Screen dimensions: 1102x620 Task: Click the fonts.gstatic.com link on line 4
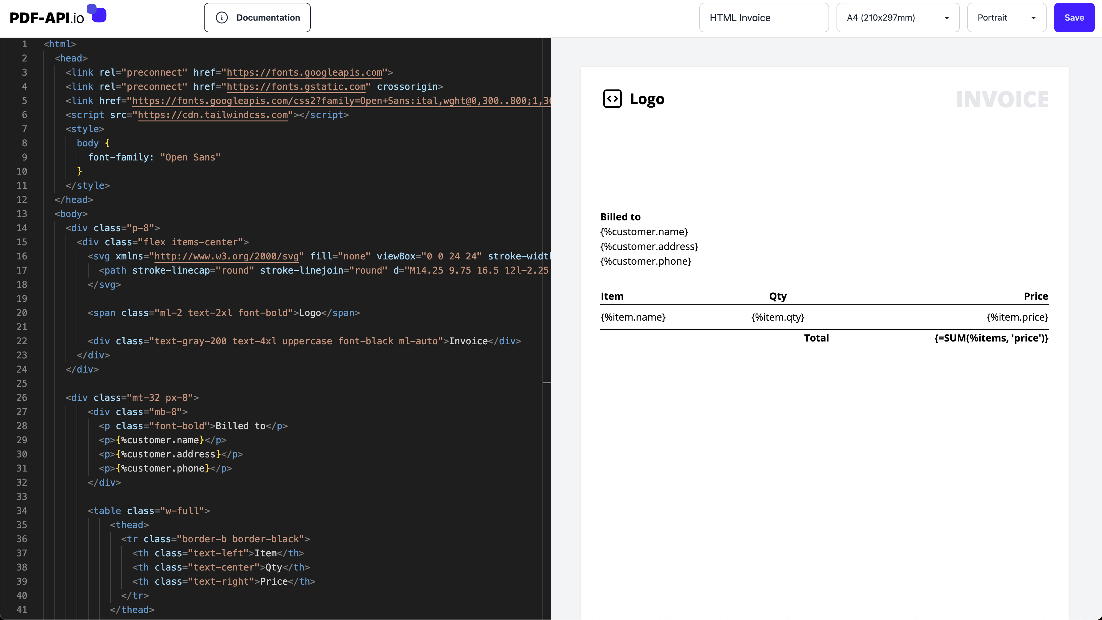296,87
